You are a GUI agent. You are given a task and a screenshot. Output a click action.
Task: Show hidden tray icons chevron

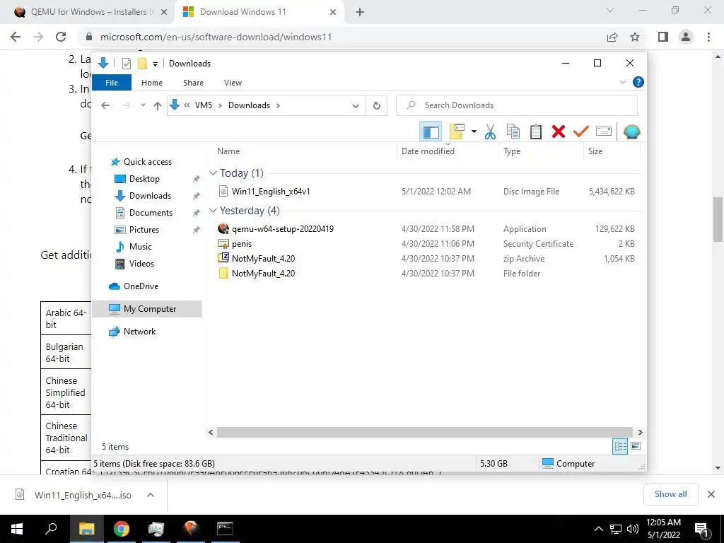598,529
